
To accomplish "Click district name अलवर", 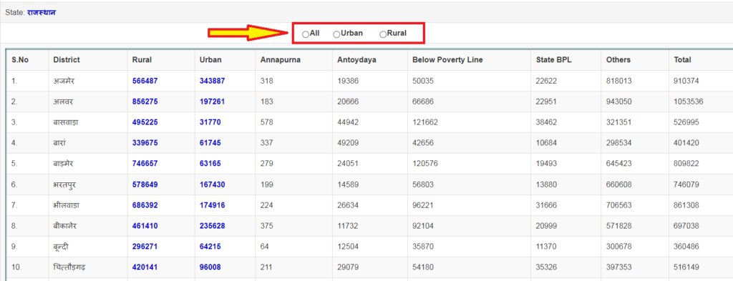I will pyautogui.click(x=64, y=102).
